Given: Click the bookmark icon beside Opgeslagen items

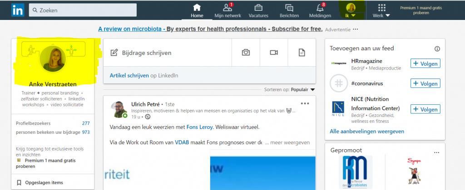Looking at the screenshot, I should point(19,183).
